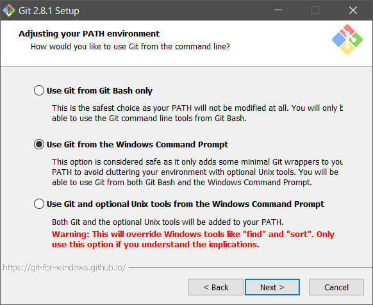The width and height of the screenshot is (373, 305).
Task: Click the Git icon in the title bar
Action: 9,10
